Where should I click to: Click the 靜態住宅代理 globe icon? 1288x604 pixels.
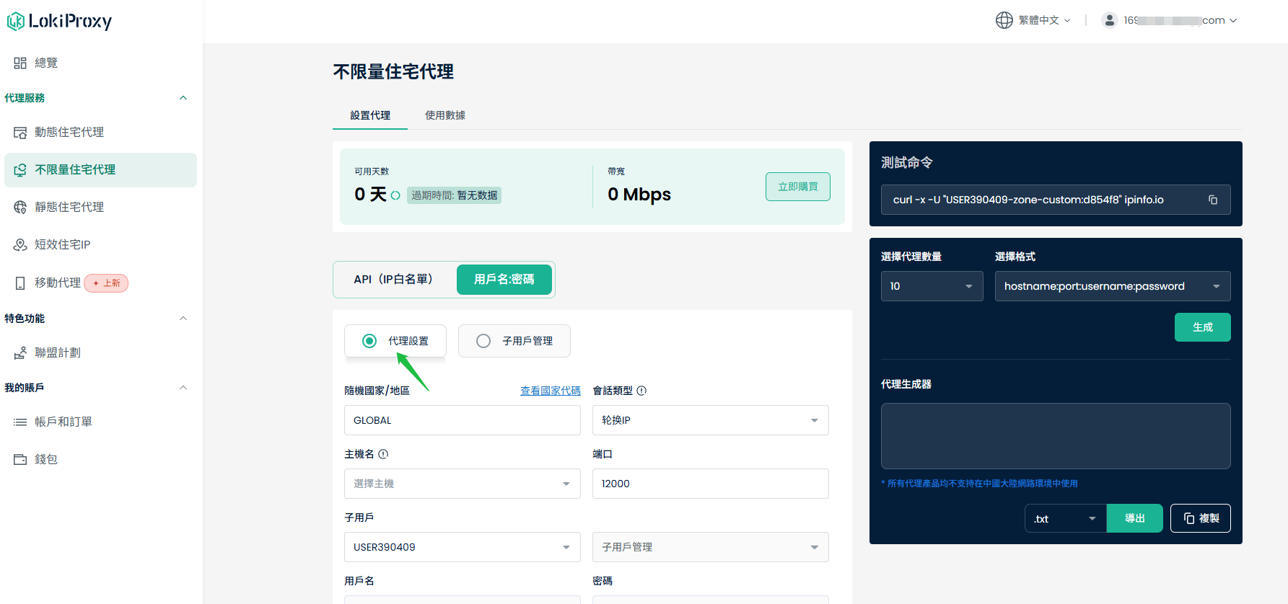tap(20, 208)
